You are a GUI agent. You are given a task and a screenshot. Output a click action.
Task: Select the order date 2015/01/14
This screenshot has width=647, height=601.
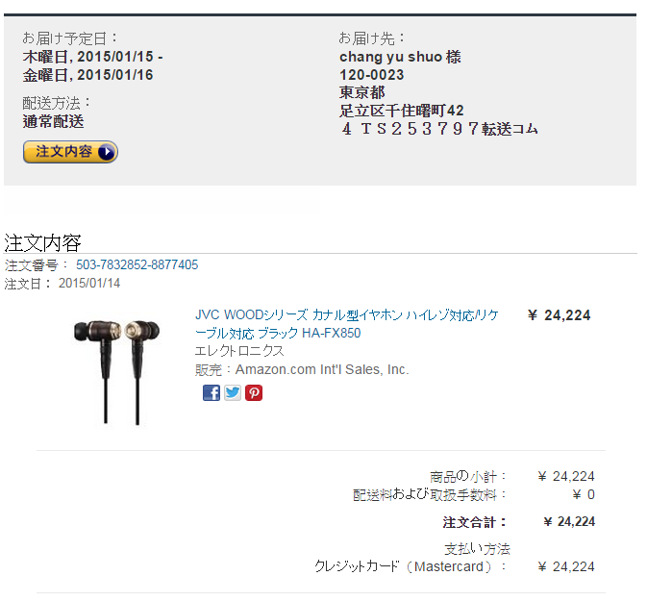pos(89,283)
